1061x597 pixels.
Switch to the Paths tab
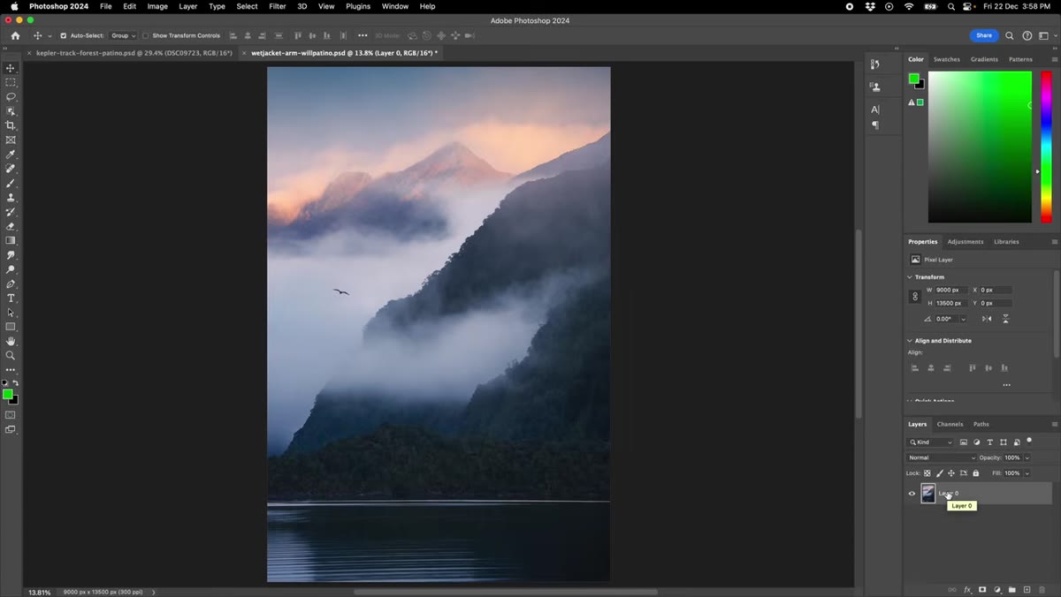[981, 424]
